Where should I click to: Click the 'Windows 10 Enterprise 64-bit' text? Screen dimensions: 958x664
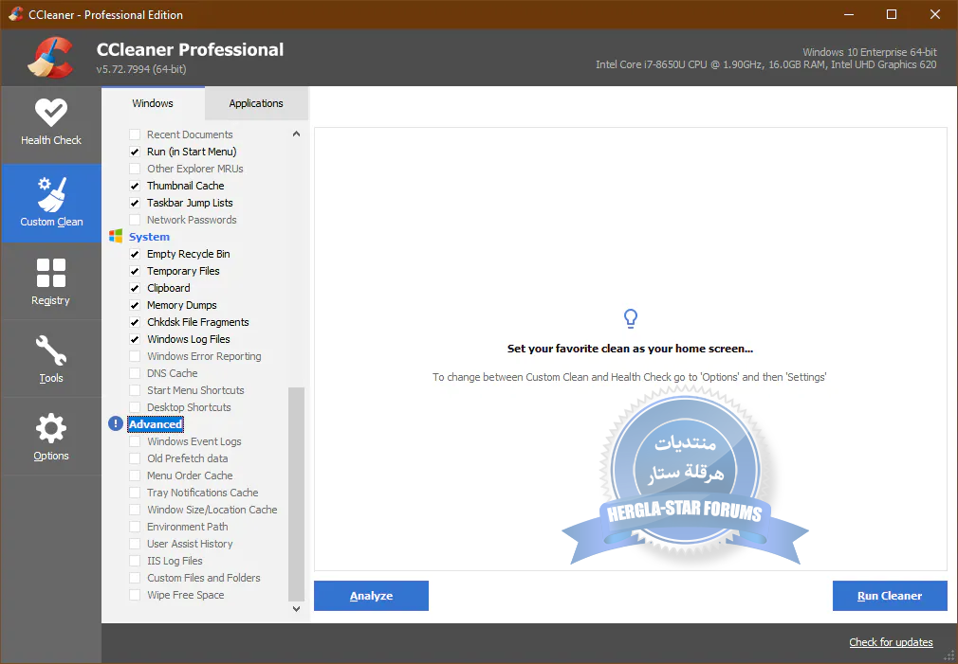coord(870,52)
